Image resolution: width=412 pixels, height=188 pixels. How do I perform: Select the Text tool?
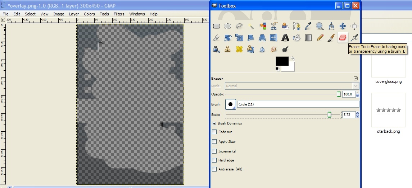click(x=285, y=38)
